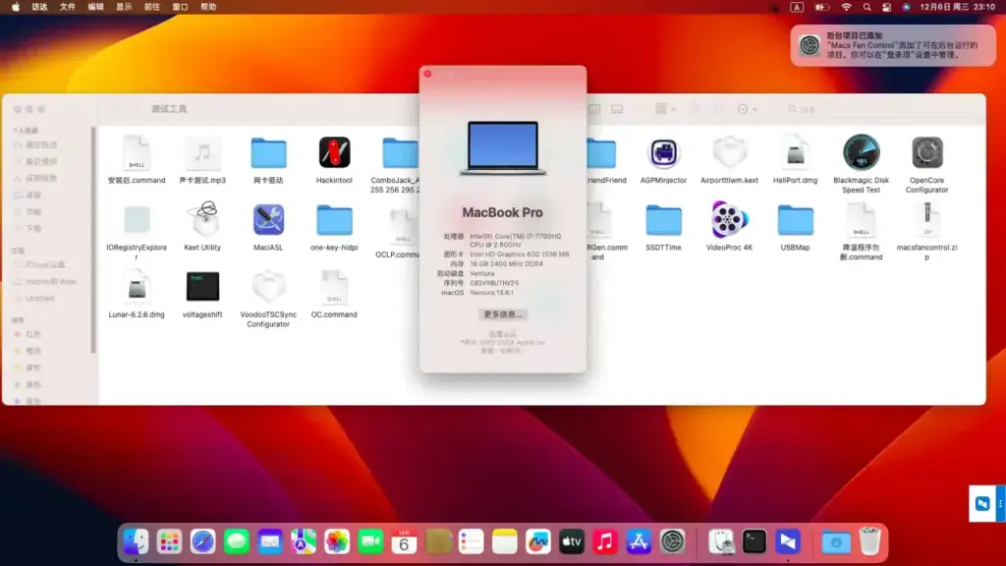Open VoodooTSCSync Configurator

tap(268, 287)
